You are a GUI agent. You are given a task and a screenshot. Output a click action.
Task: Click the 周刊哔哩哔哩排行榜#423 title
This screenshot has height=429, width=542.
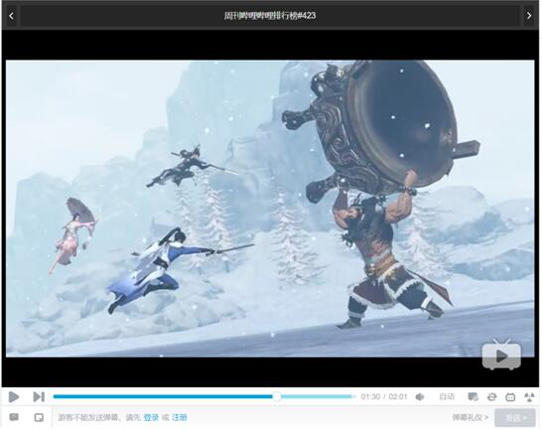[270, 16]
